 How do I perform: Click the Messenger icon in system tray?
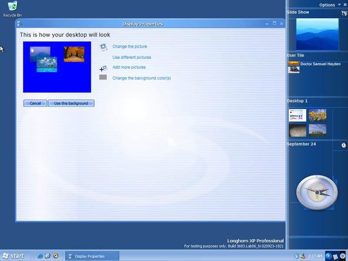click(303, 256)
